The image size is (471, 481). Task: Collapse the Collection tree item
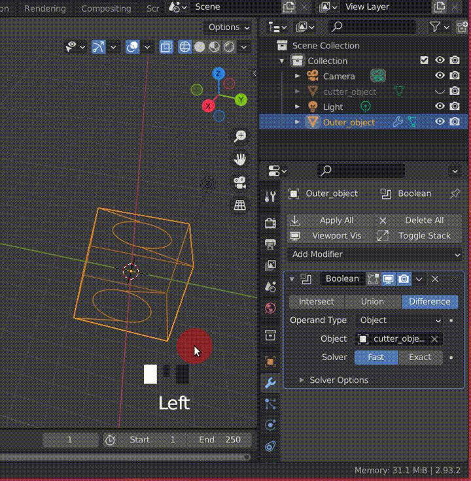tap(281, 61)
